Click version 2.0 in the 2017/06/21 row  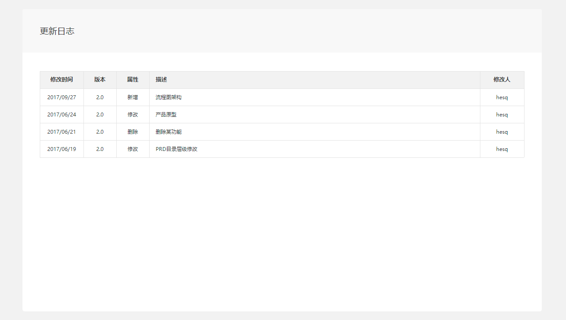point(100,132)
